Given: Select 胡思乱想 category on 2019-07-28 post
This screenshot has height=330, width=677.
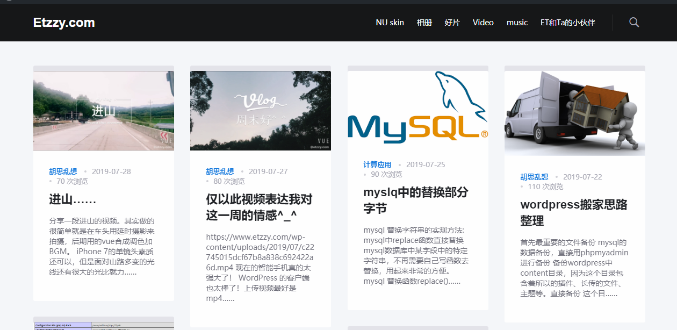Looking at the screenshot, I should [63, 172].
